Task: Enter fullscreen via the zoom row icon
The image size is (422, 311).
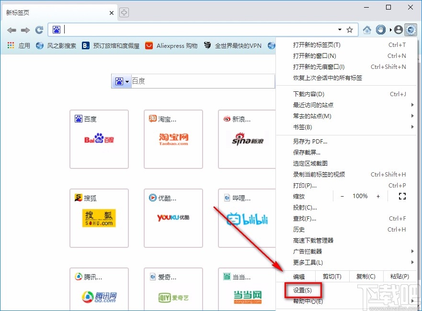Action: [402, 196]
